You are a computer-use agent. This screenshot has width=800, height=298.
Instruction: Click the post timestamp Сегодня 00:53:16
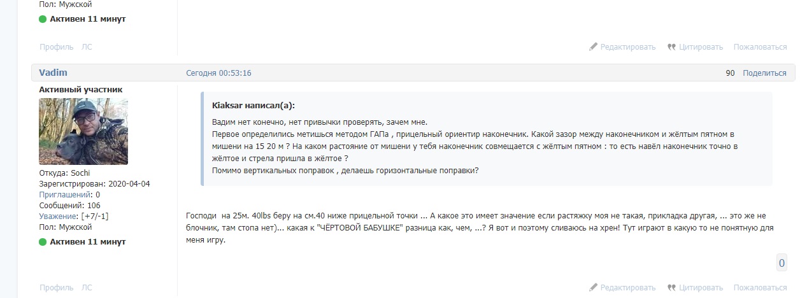(218, 73)
